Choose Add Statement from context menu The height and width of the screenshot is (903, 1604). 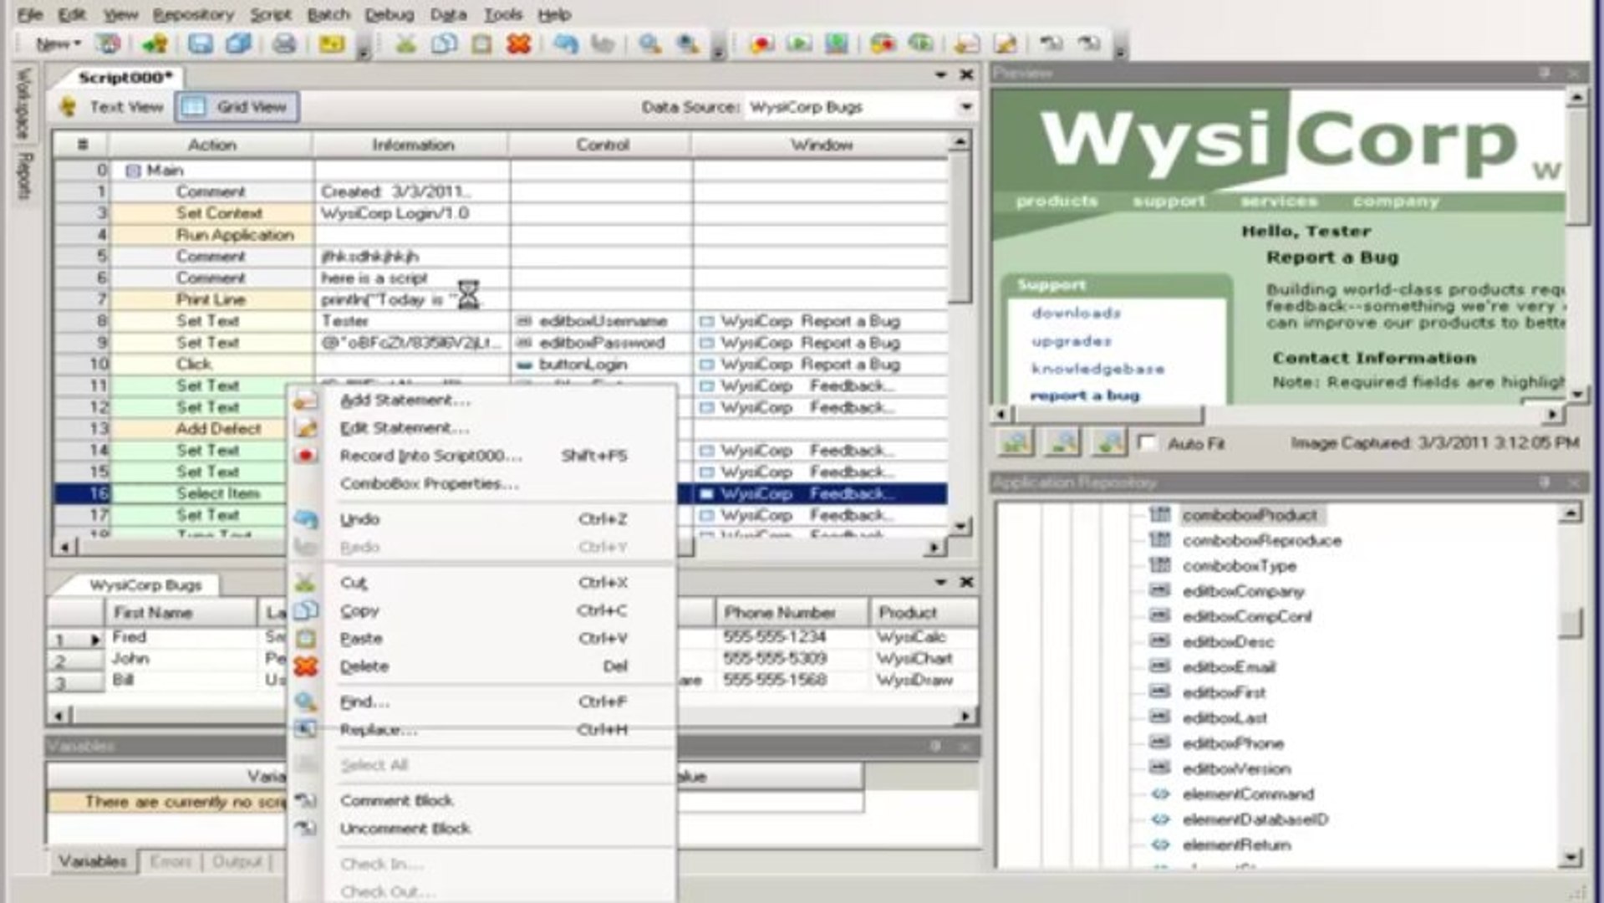point(405,400)
